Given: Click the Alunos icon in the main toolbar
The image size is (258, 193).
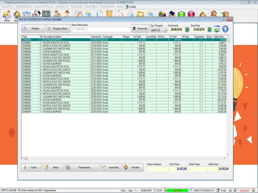Looking at the screenshot, I should click(7, 15).
